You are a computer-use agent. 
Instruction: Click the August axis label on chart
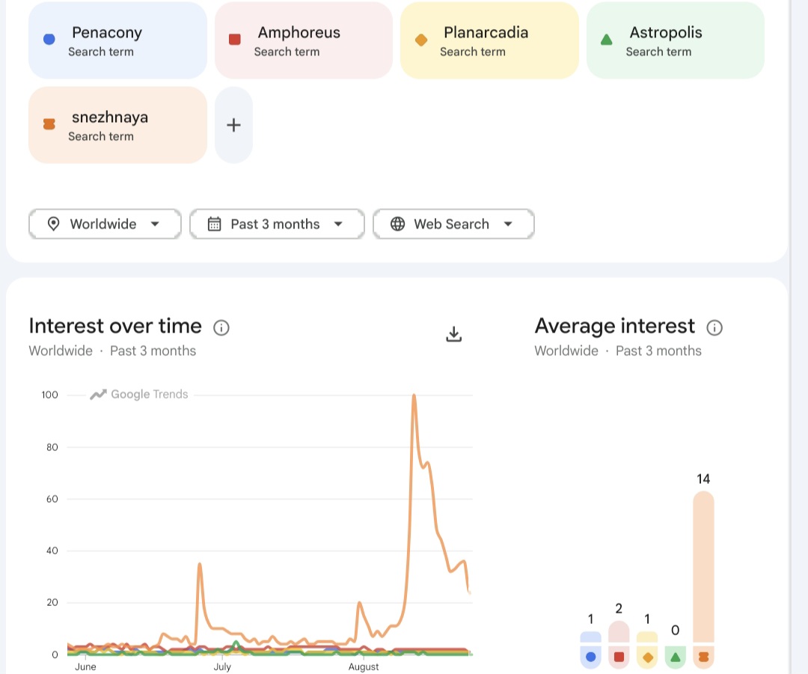pos(364,667)
